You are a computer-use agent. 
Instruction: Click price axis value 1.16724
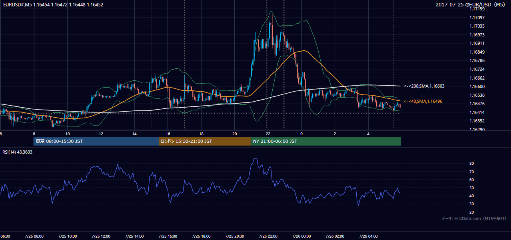[x=477, y=69]
